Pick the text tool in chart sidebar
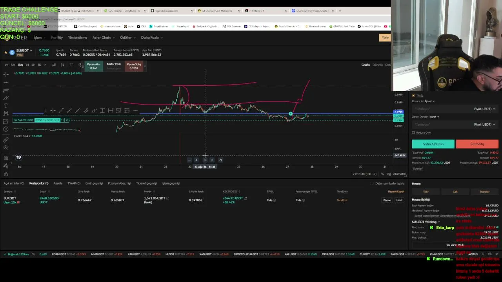Screen dimensions: 502x282 [x=6, y=106]
